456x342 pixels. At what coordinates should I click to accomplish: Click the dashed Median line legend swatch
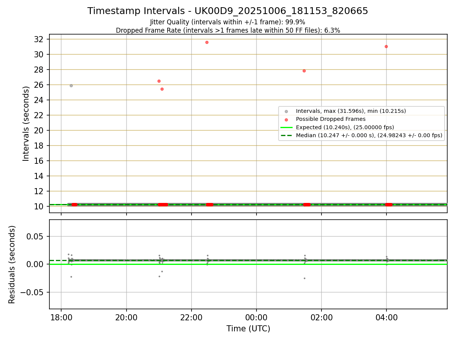(x=286, y=135)
